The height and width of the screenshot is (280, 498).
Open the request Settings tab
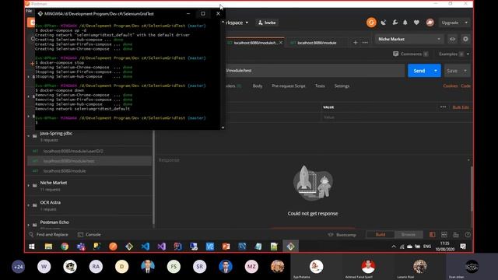tap(342, 86)
